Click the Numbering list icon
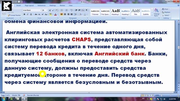The height and width of the screenshot is (101, 180). (67, 10)
